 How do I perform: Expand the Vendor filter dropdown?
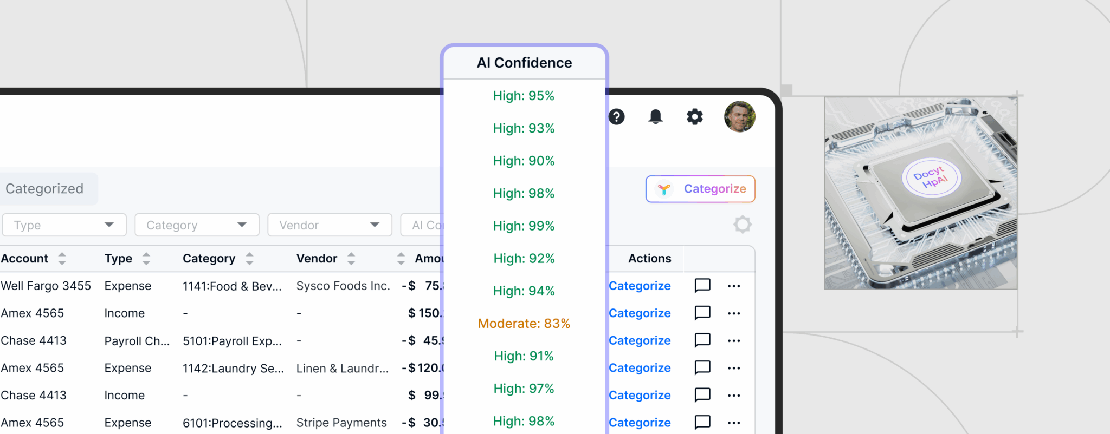330,225
